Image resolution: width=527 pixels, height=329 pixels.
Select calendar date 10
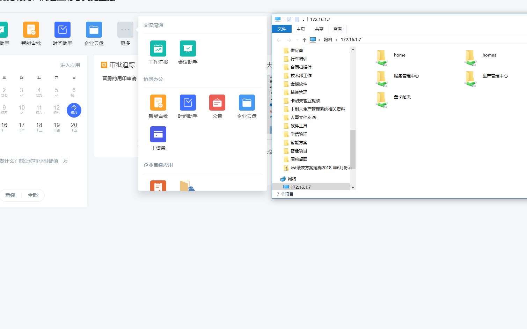pos(22,110)
